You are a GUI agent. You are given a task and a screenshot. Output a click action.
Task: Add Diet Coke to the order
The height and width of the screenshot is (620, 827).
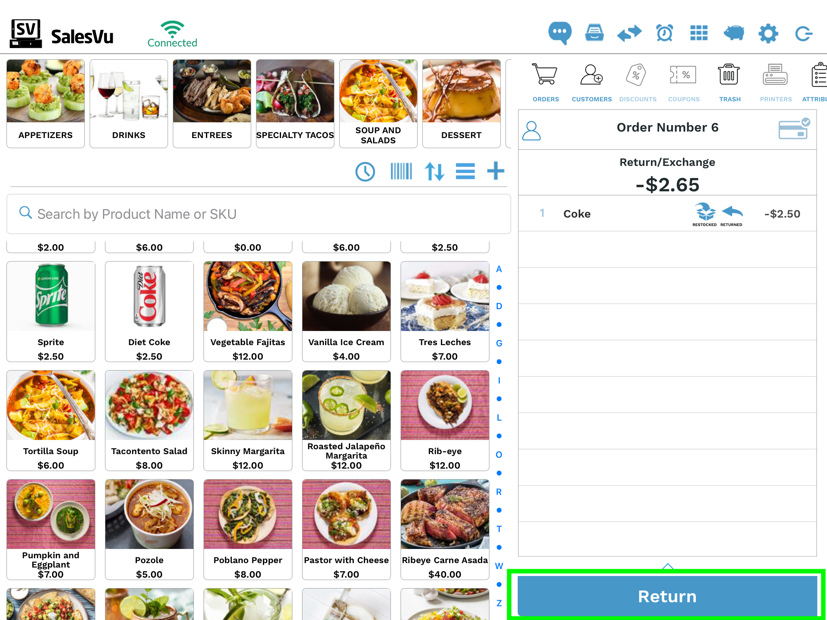149,312
